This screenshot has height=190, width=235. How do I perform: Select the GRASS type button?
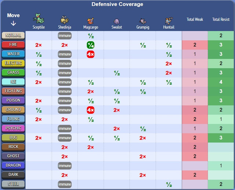coord(13,73)
